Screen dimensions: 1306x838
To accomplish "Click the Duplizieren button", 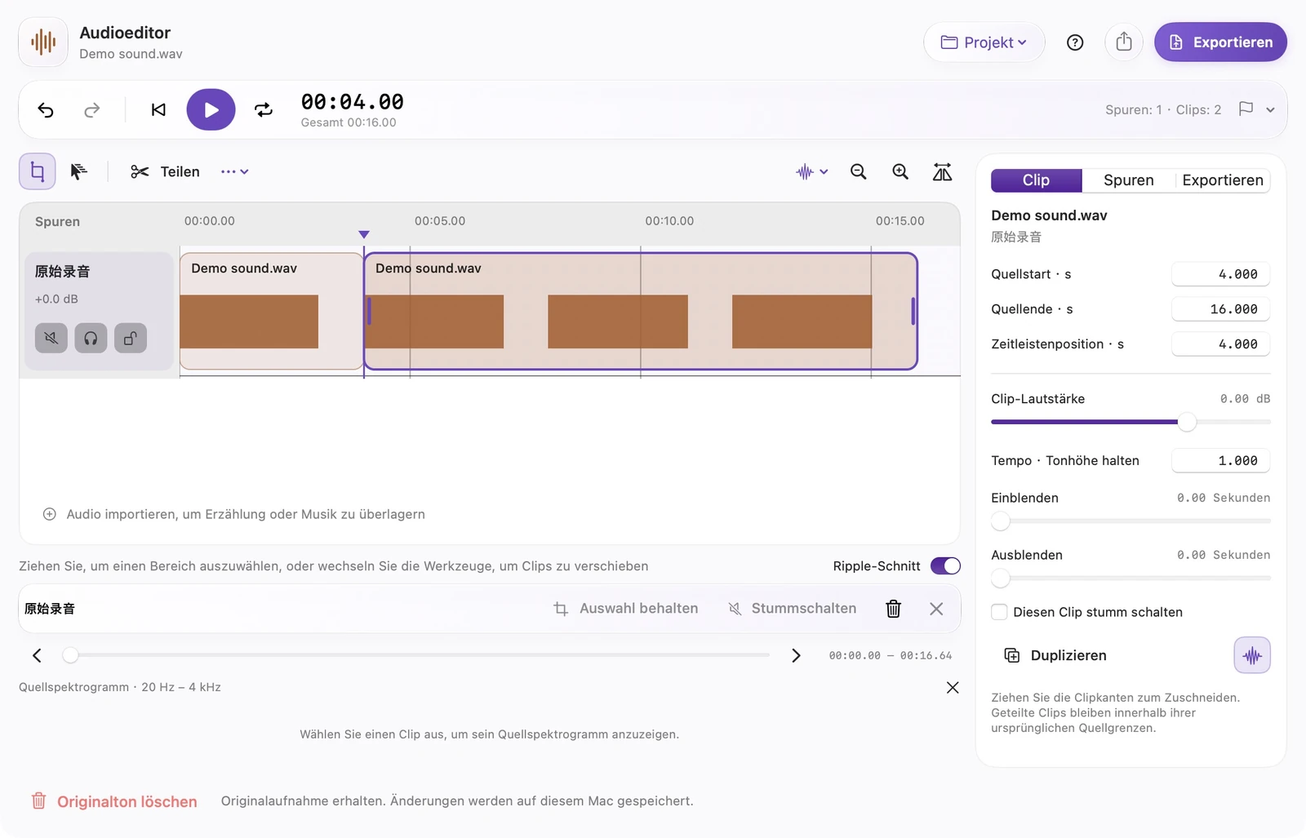I will [x=1055, y=655].
